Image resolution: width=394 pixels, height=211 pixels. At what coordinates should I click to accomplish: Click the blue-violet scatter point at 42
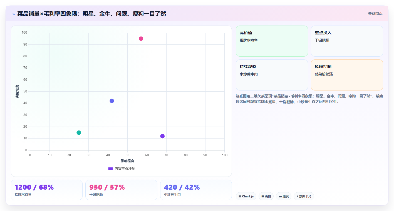tap(112, 101)
